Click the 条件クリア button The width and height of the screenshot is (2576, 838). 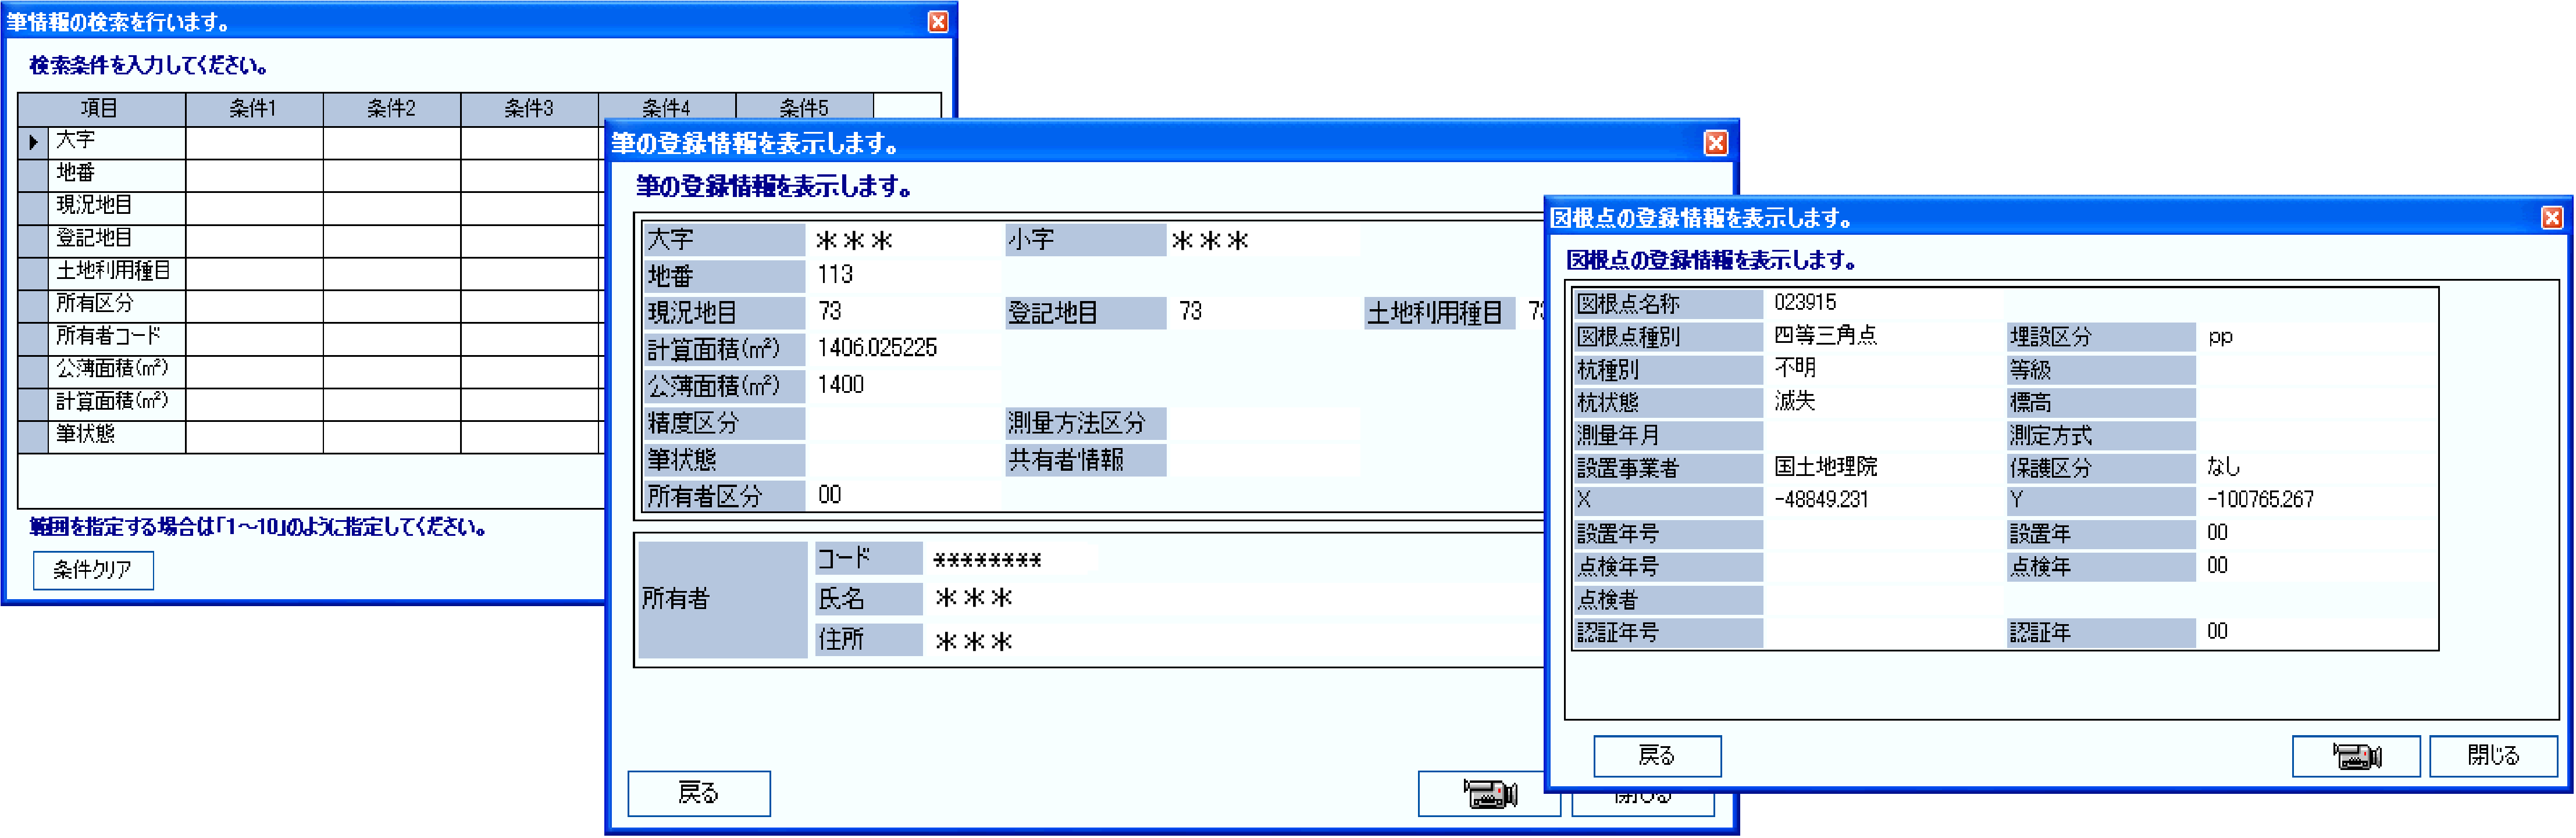93,570
